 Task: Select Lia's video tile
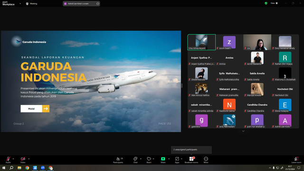[x=257, y=42]
